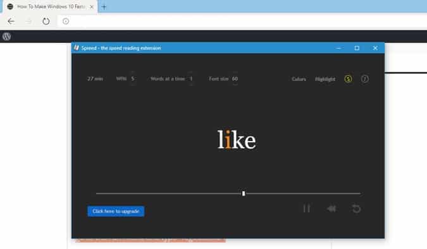Click Click here to upgrade button

(116, 211)
